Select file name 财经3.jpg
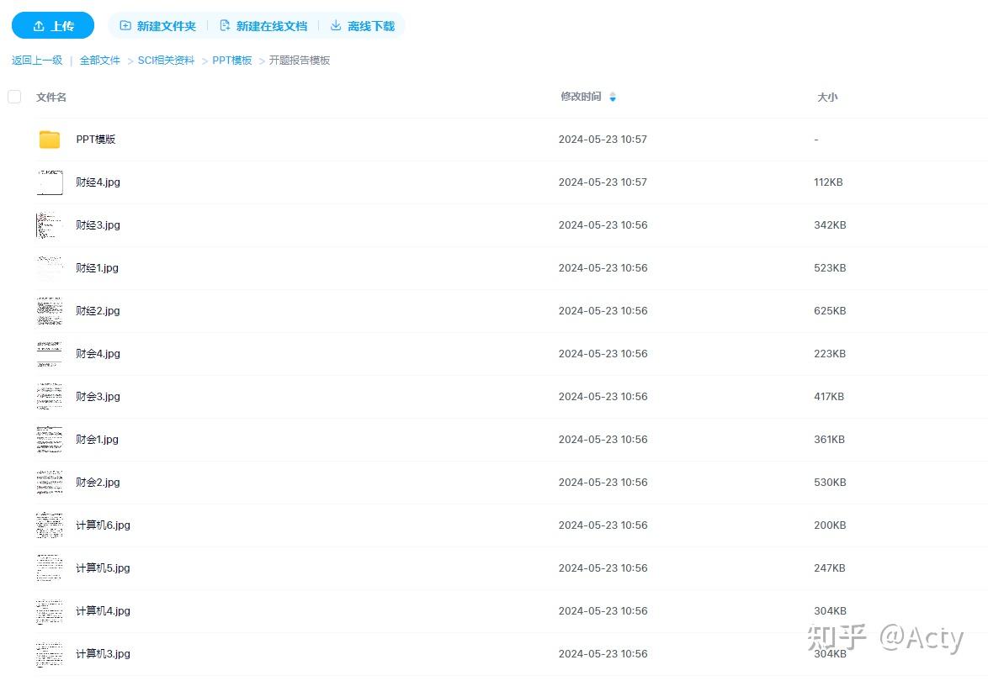This screenshot has width=988, height=681. 98,224
